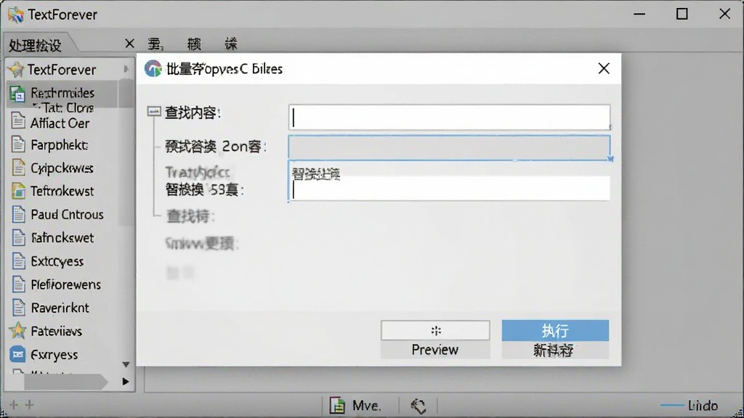
Task: Click the document icon next to Affiact Oer
Action: (18, 121)
